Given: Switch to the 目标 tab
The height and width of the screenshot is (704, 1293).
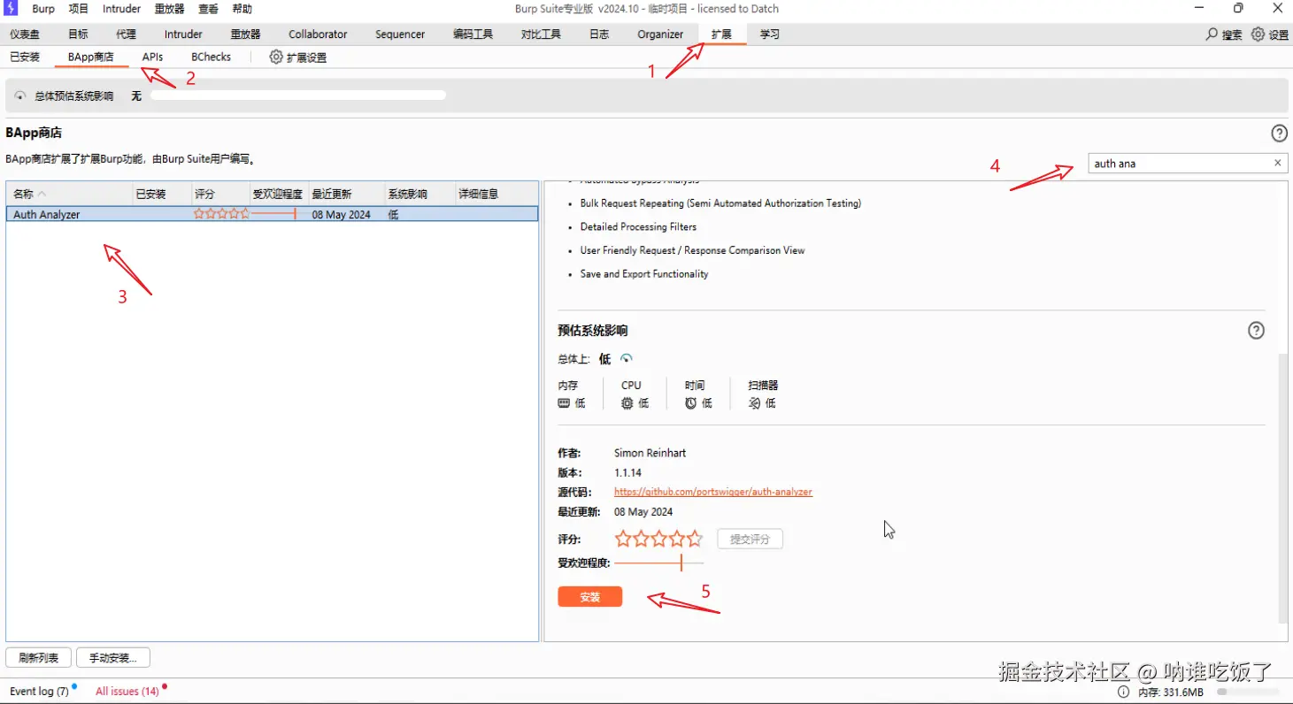Looking at the screenshot, I should coord(78,34).
